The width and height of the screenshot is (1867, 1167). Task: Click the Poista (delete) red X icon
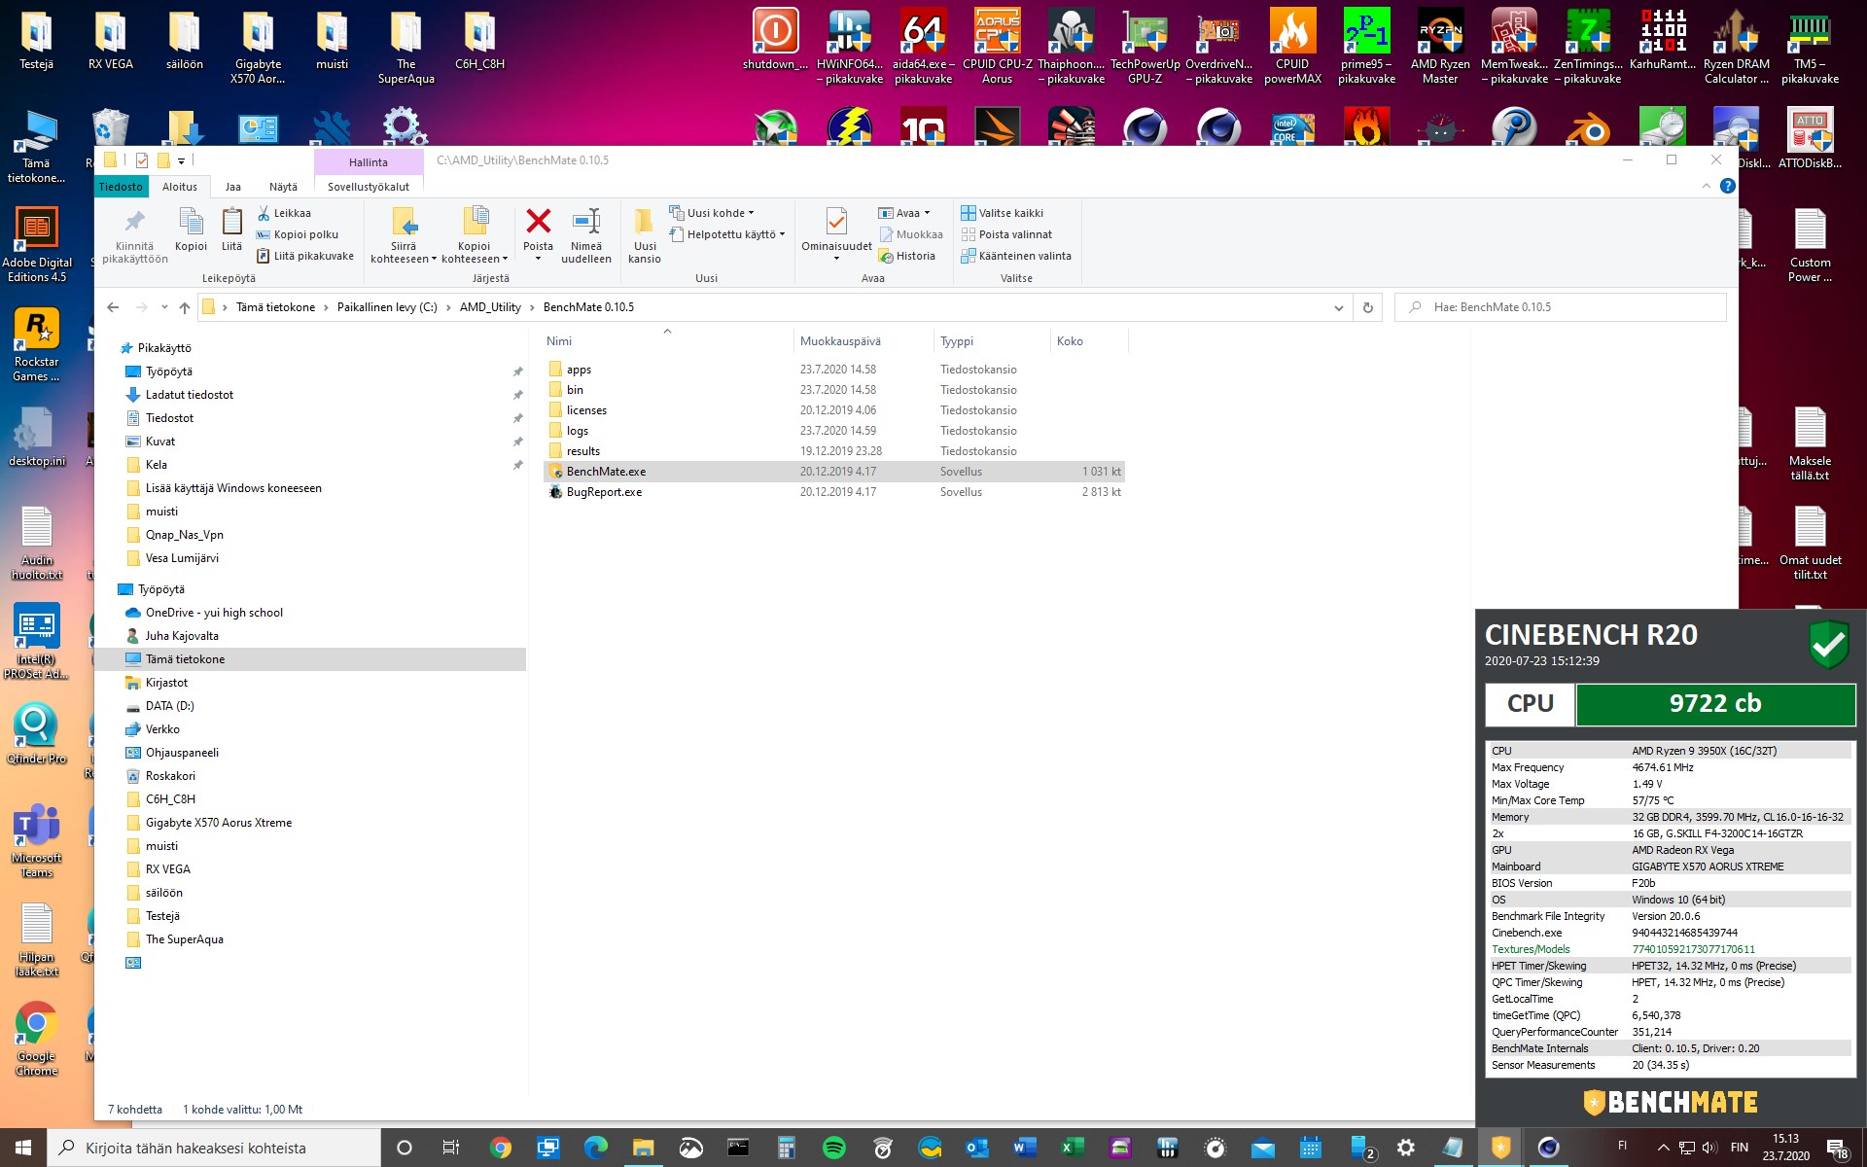pyautogui.click(x=538, y=222)
